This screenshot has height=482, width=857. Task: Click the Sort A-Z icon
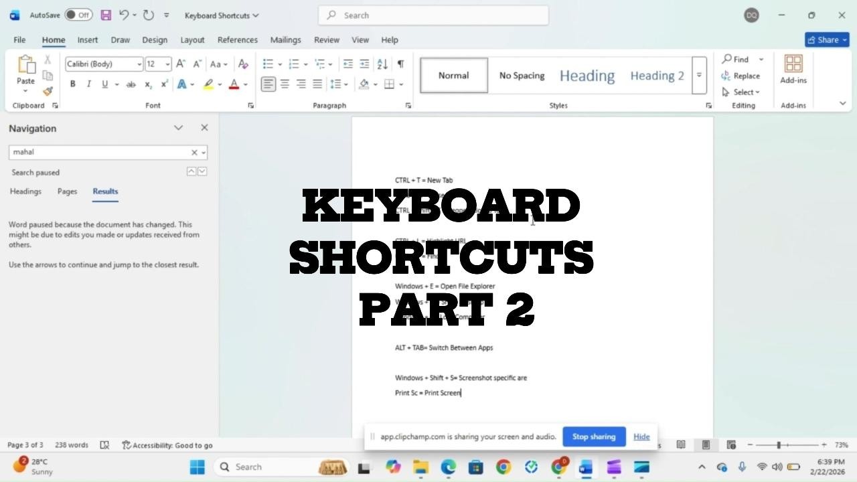tap(382, 64)
